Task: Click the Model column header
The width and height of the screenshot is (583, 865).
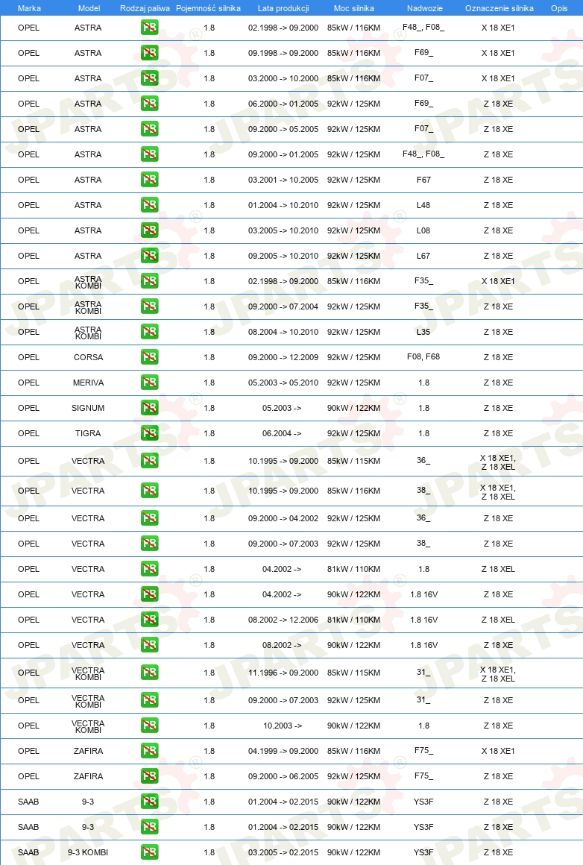Action: [x=89, y=8]
